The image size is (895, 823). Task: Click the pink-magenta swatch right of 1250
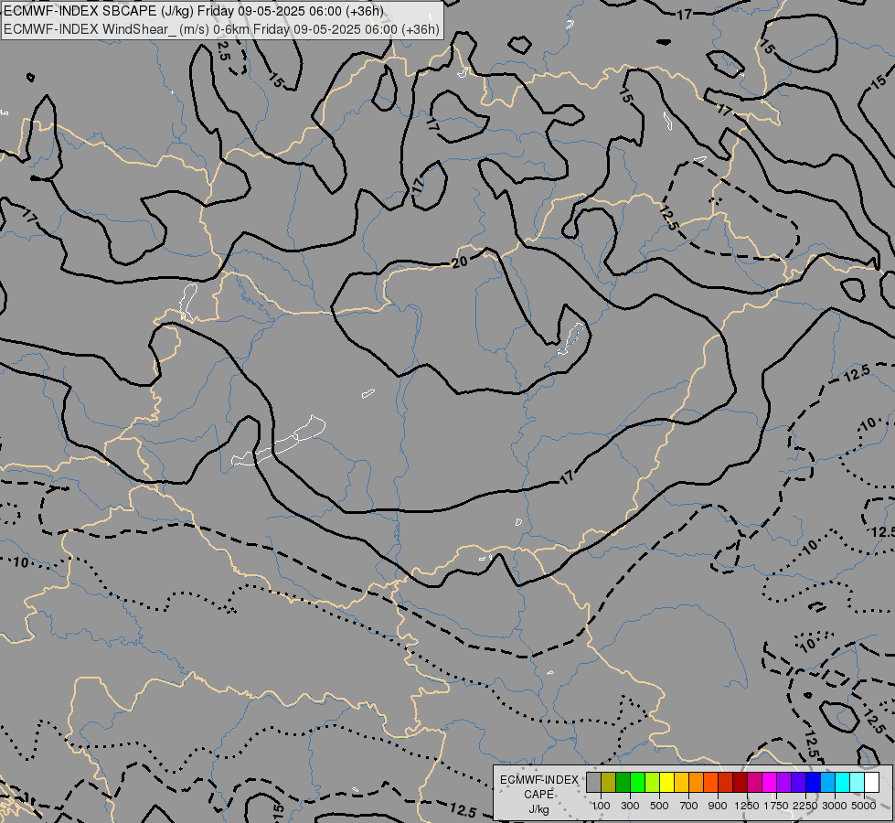(x=754, y=783)
